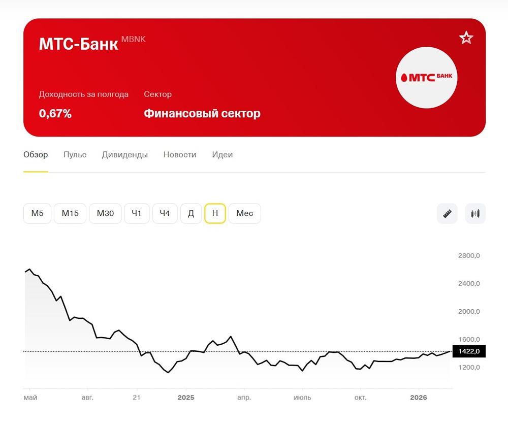508x427 pixels.
Task: Switch to monthly timeframe Mes
Action: click(244, 213)
